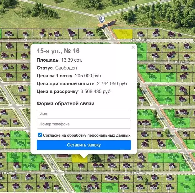
Task: Click the Форма обратной связи heading
Action: (x=66, y=104)
